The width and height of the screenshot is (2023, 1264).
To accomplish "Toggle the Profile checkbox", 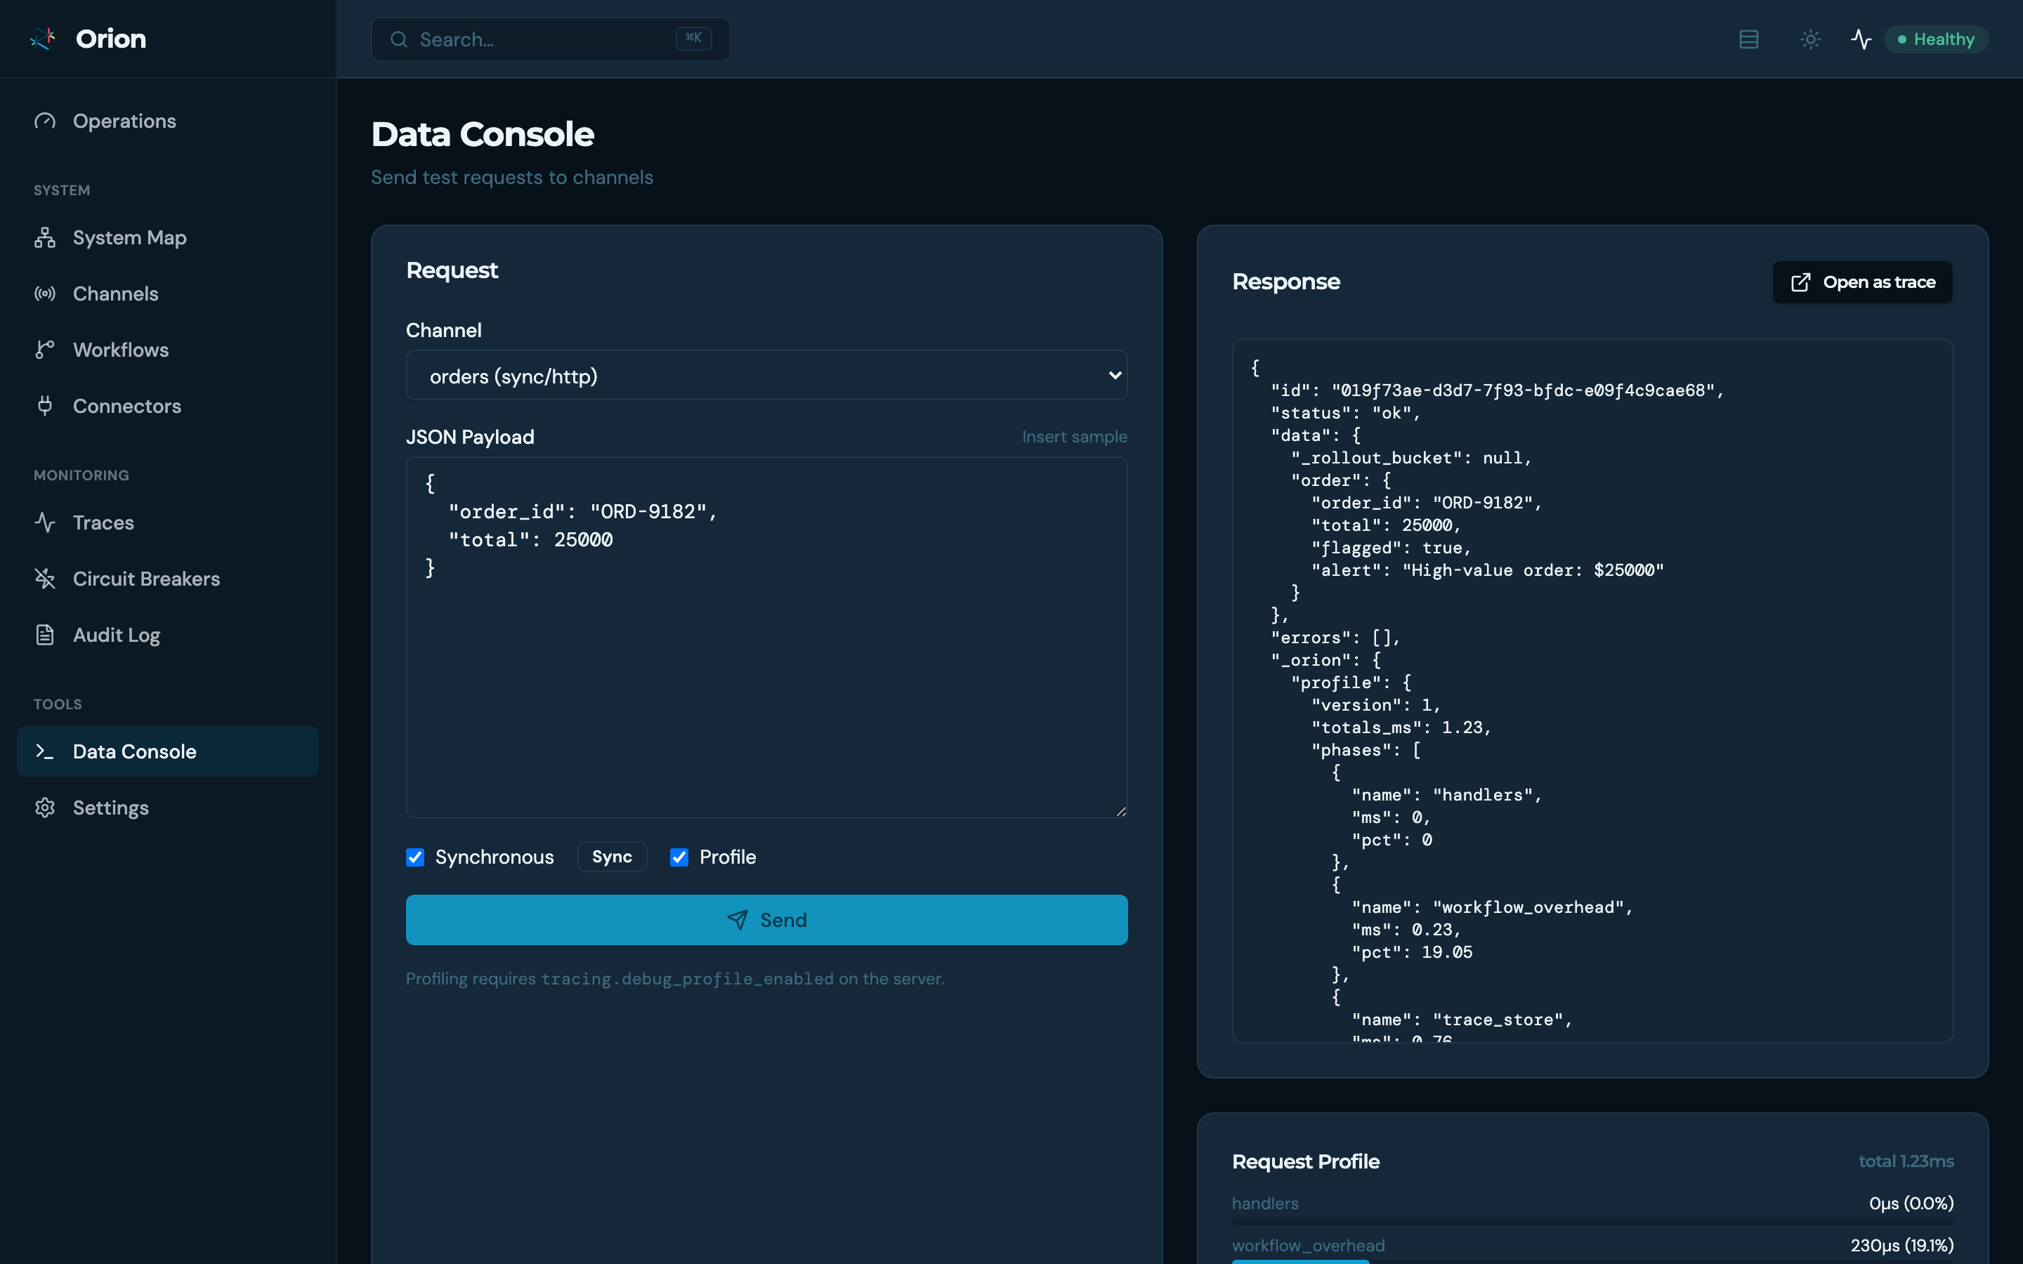I will click(x=680, y=857).
